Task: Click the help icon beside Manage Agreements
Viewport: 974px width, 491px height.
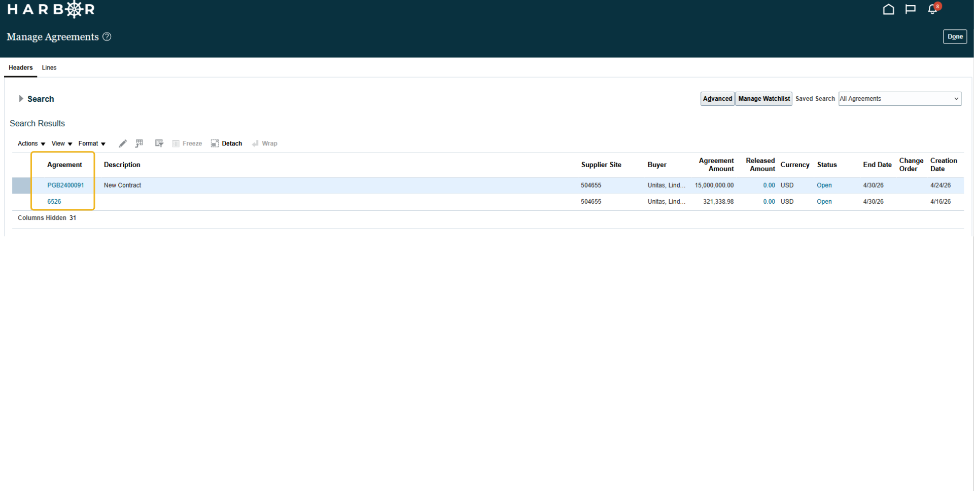Action: [x=107, y=37]
